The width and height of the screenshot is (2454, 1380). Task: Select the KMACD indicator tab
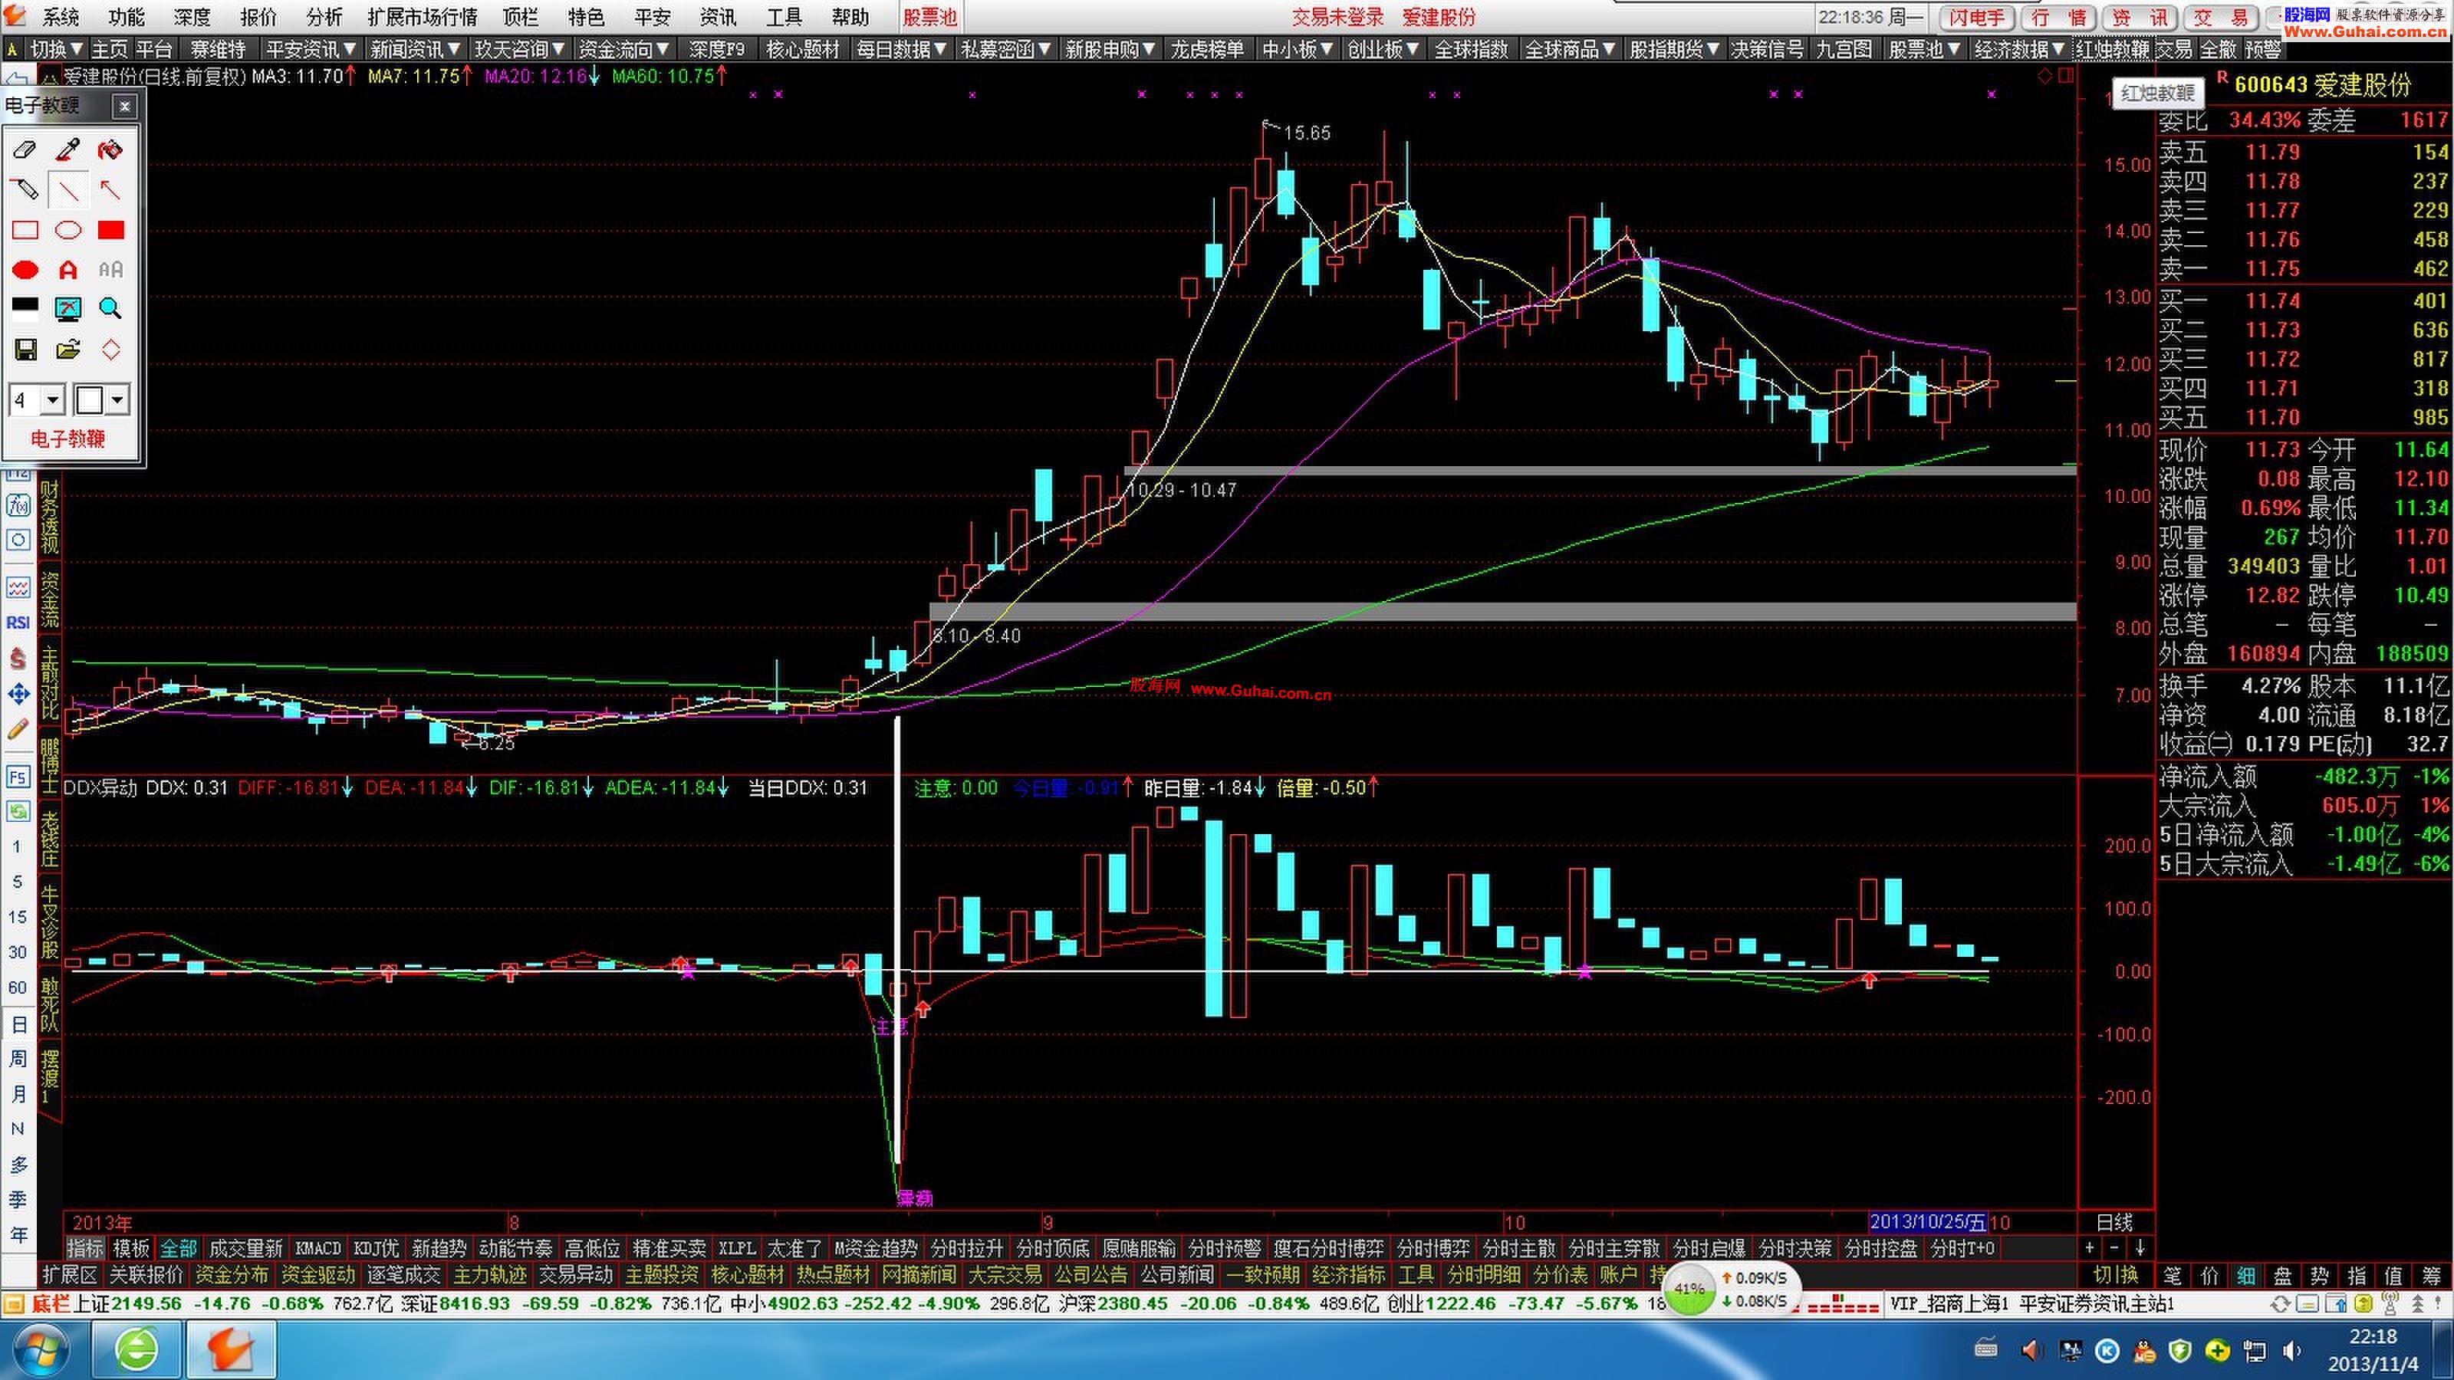pos(317,1249)
